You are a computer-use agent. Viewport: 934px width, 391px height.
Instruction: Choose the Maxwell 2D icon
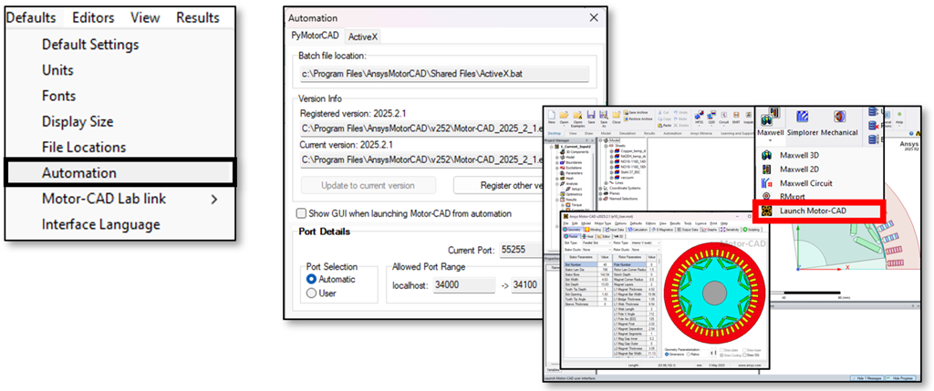click(x=765, y=170)
